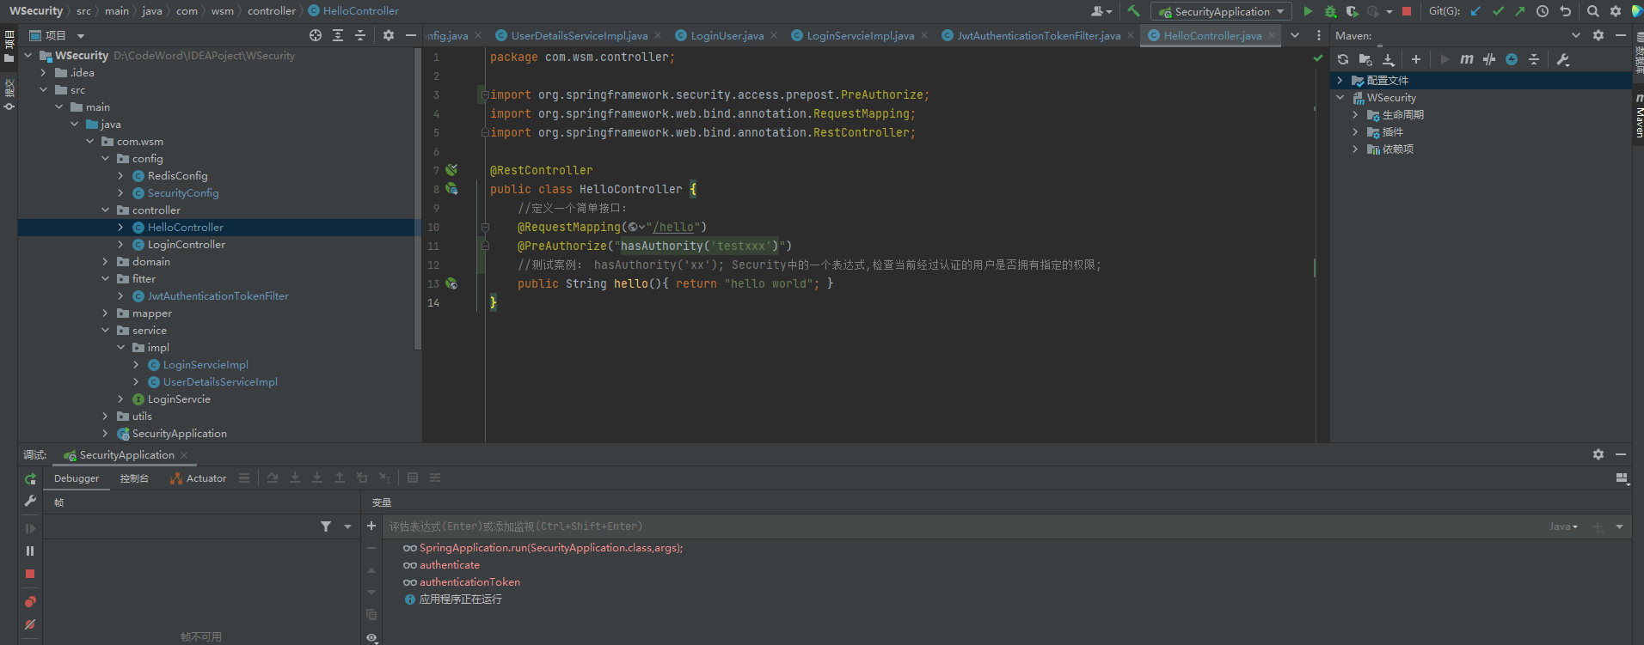Open UserDetailsServiceImpl.java editor tab

579,35
